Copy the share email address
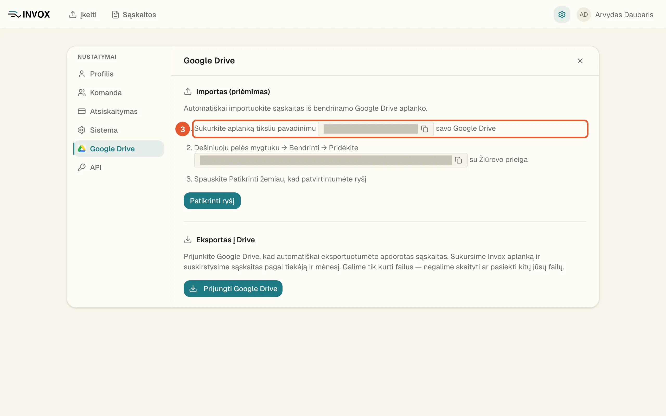This screenshot has width=666, height=416. coord(458,160)
